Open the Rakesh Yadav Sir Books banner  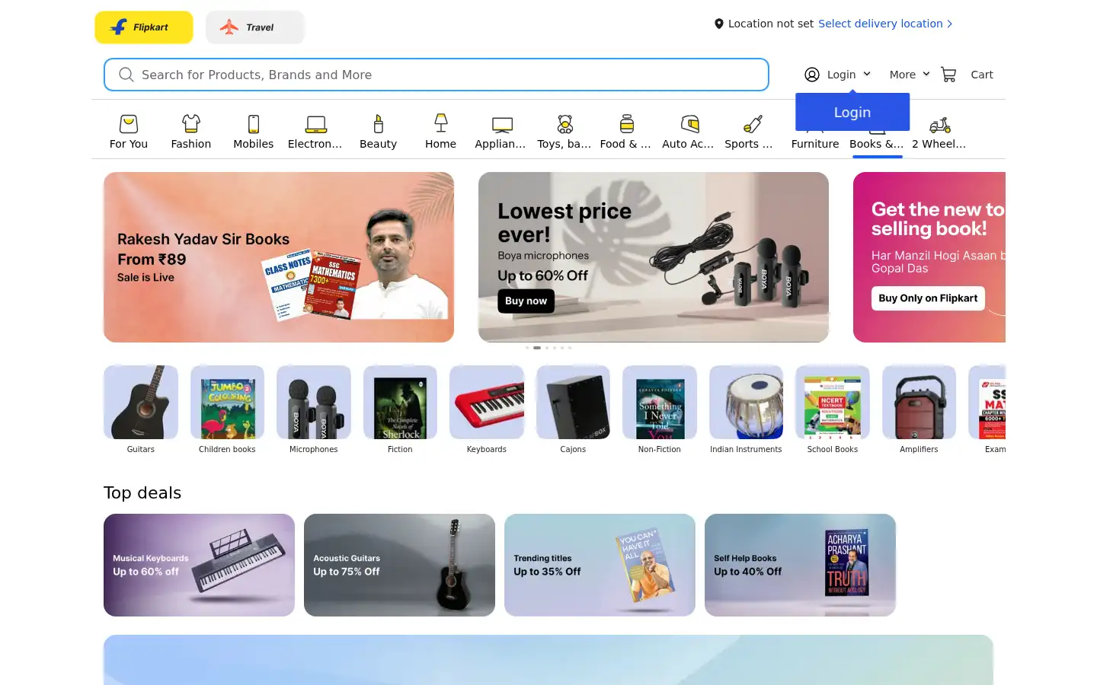(x=279, y=257)
